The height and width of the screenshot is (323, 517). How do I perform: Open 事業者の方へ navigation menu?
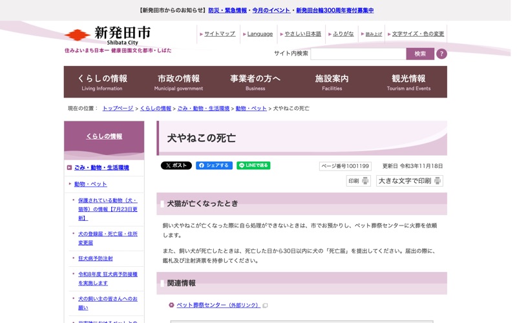pos(255,82)
